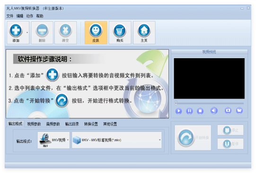Screen dimensions: 256x173
Task: Click the black video preview screen
Action: coord(209,78)
